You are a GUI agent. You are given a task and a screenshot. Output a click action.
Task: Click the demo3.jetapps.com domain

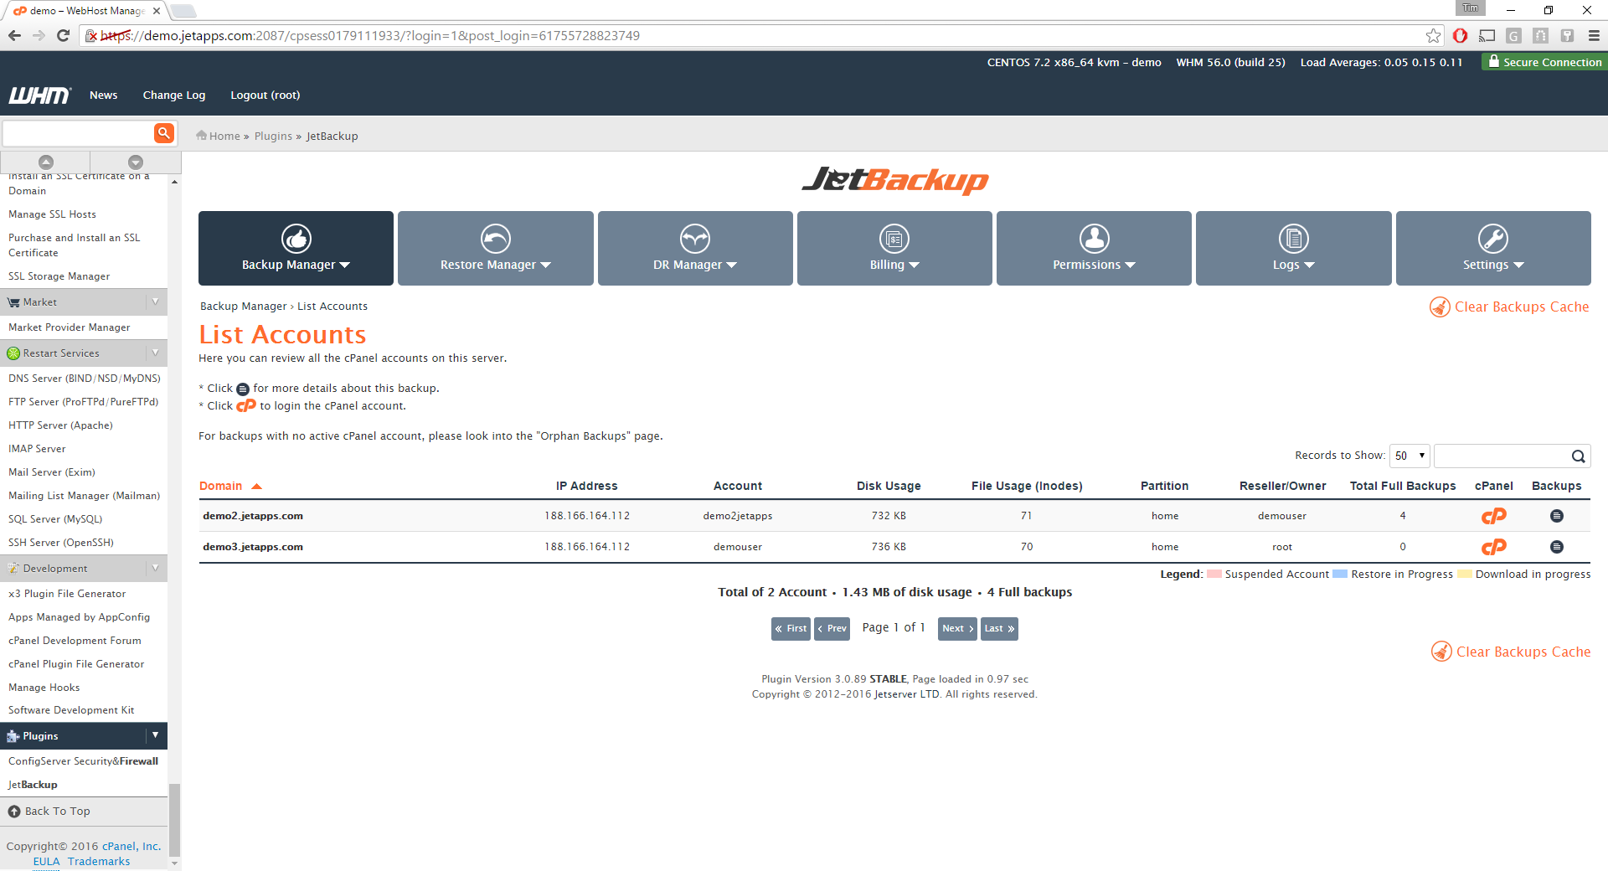253,547
